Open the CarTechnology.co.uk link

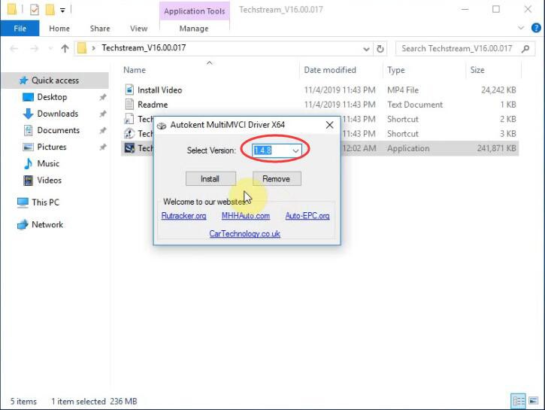point(245,234)
